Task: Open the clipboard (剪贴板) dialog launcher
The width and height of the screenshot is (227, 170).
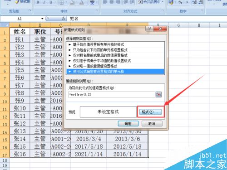Action: pos(30,10)
